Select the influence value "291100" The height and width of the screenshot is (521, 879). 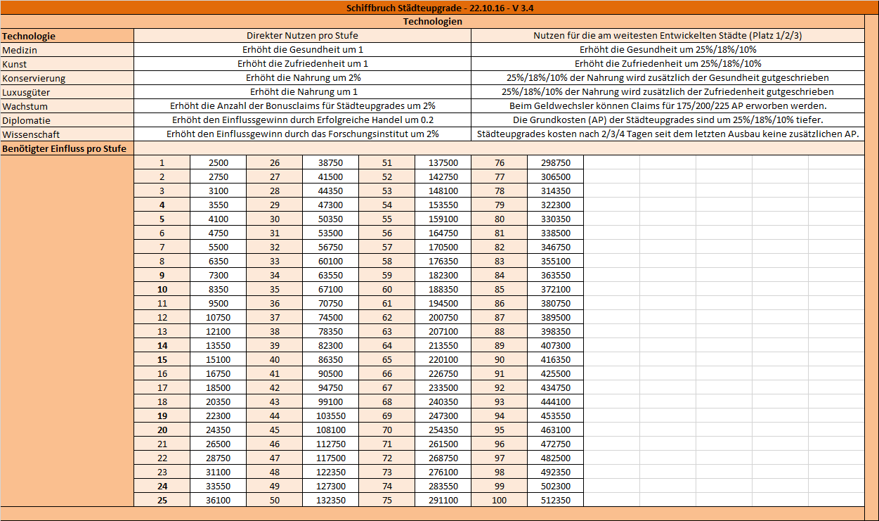pyautogui.click(x=443, y=500)
